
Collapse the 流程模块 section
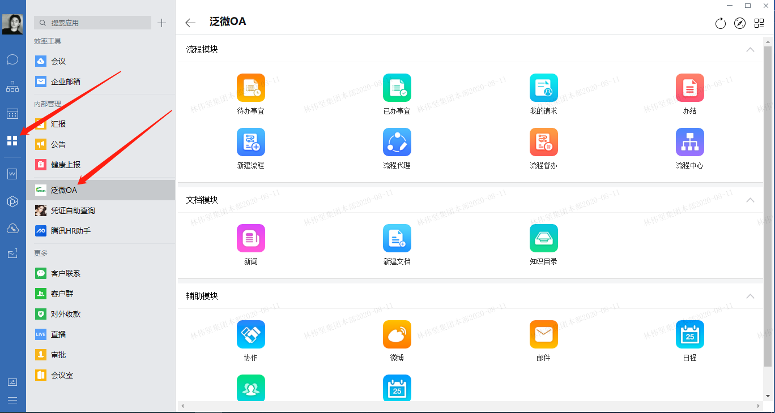click(x=750, y=50)
